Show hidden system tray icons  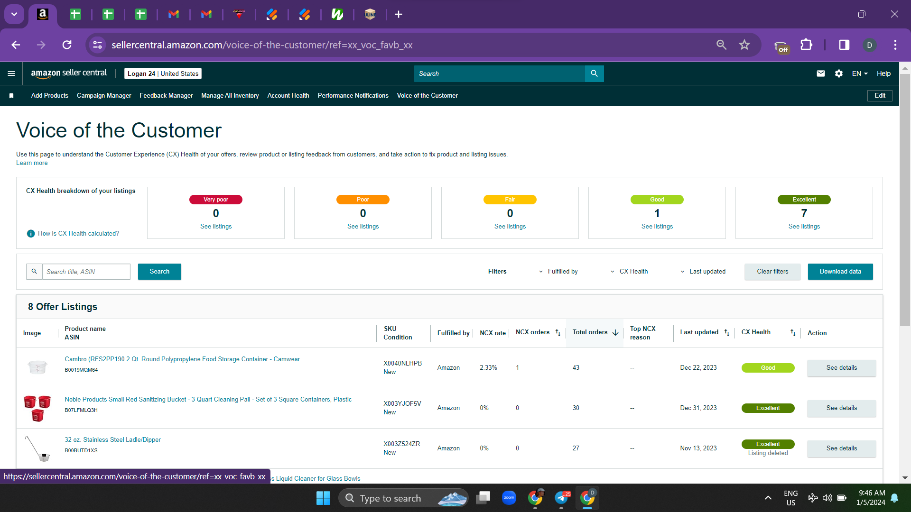pos(768,498)
